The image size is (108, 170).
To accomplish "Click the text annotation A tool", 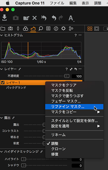I will (71, 18).
